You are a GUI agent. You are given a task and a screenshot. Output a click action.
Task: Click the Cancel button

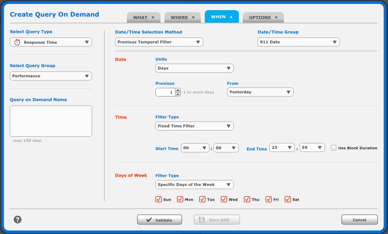click(359, 220)
